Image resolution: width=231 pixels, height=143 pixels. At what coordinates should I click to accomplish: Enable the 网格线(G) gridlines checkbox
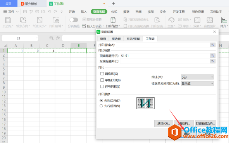coord(102,74)
